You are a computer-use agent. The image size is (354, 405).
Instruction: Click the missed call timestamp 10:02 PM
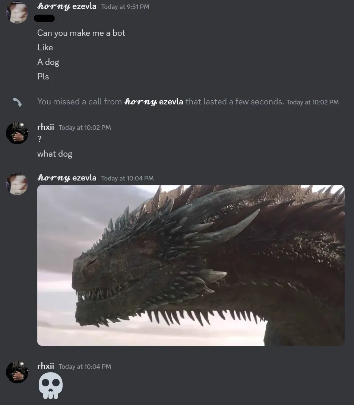(x=313, y=102)
